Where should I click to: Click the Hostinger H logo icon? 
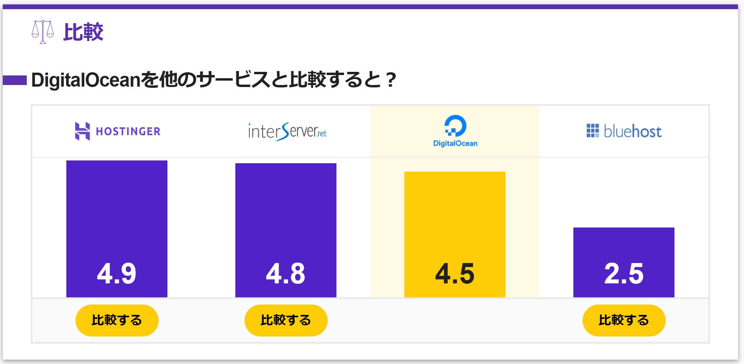click(82, 131)
